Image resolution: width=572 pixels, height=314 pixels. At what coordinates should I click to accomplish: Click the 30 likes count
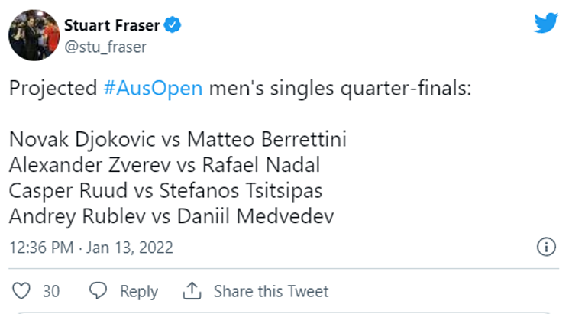tap(51, 291)
